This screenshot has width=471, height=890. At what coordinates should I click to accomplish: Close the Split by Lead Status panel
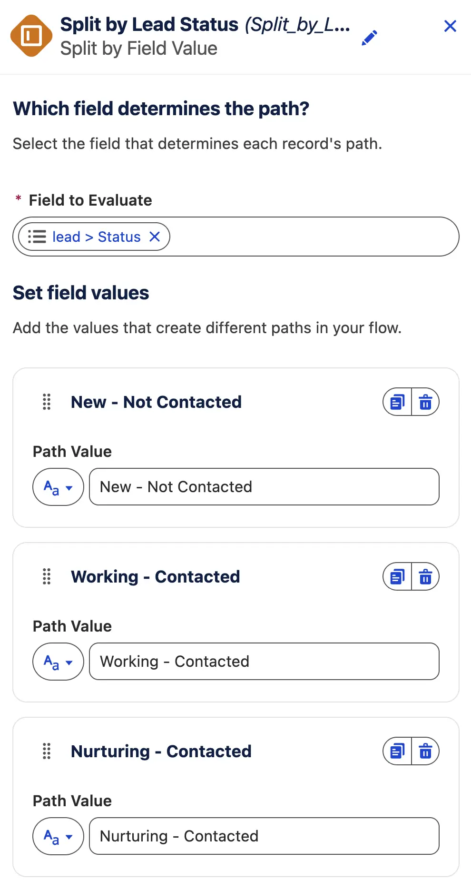point(450,26)
